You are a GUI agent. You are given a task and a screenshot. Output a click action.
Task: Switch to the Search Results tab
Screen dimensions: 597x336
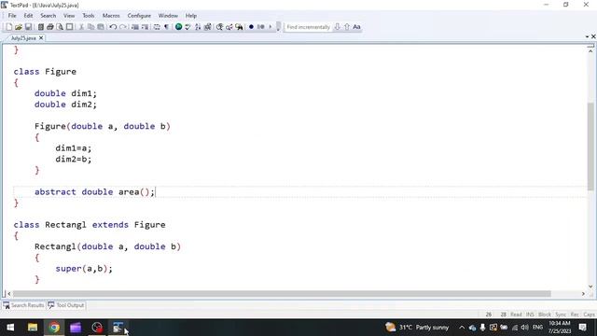tap(23, 305)
